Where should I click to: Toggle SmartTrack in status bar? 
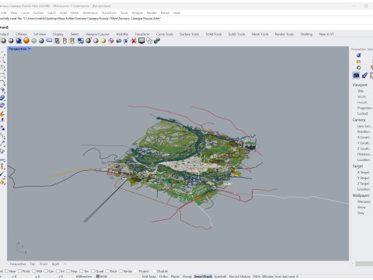tap(203, 276)
